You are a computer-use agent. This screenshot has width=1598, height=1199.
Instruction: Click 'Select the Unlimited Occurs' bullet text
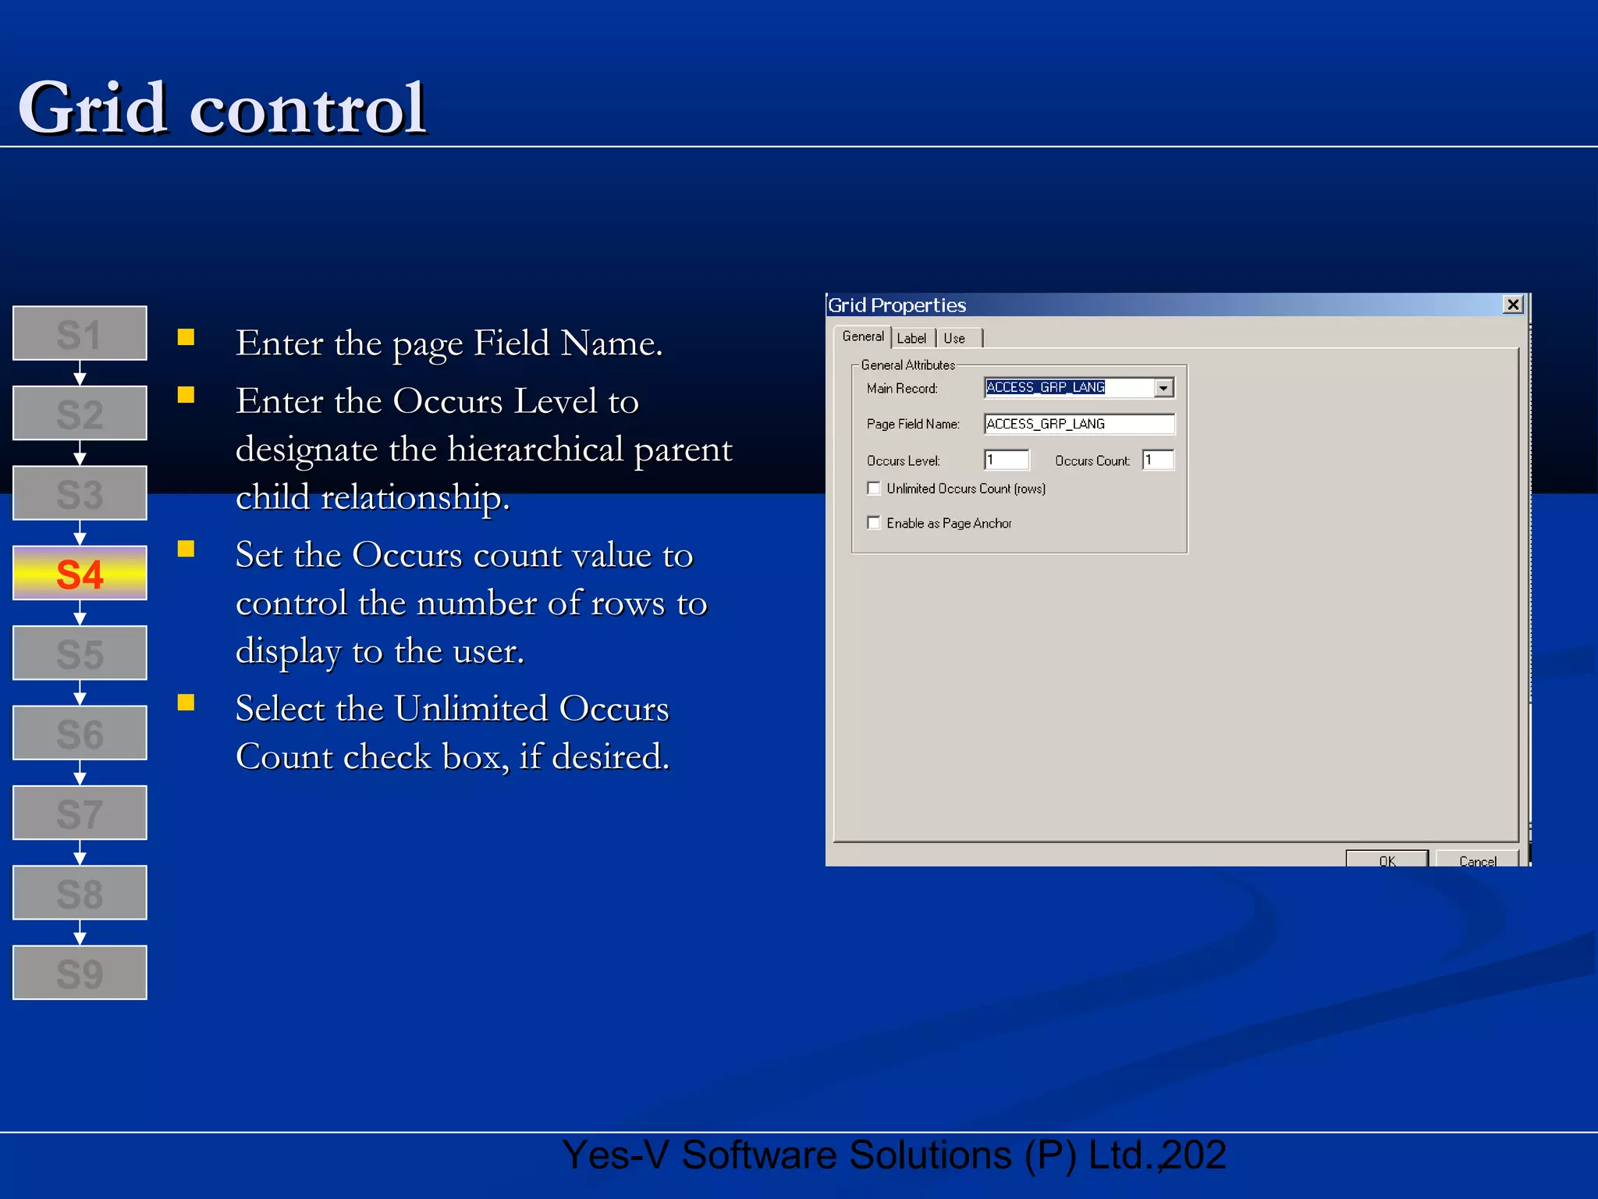click(453, 709)
